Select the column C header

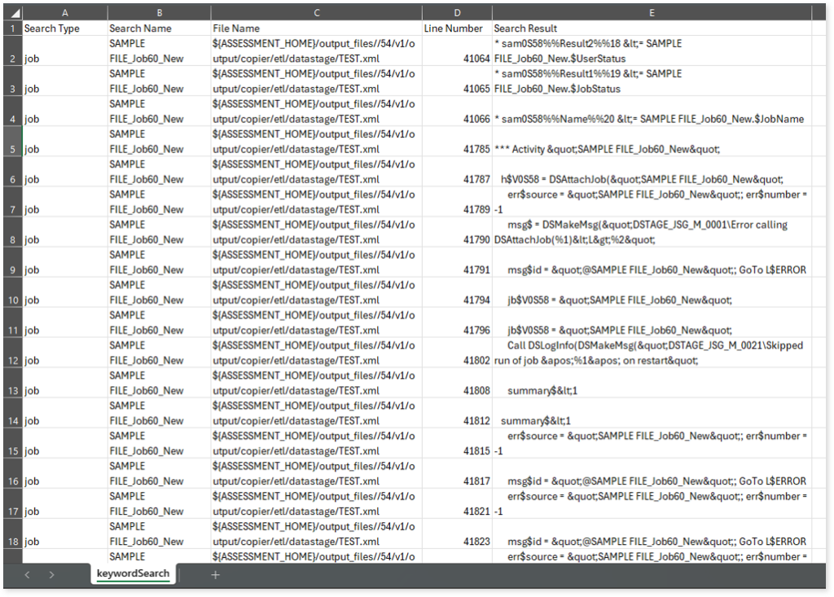[x=315, y=13]
